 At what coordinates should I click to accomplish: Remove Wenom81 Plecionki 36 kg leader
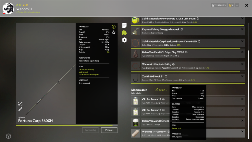tap(242, 64)
